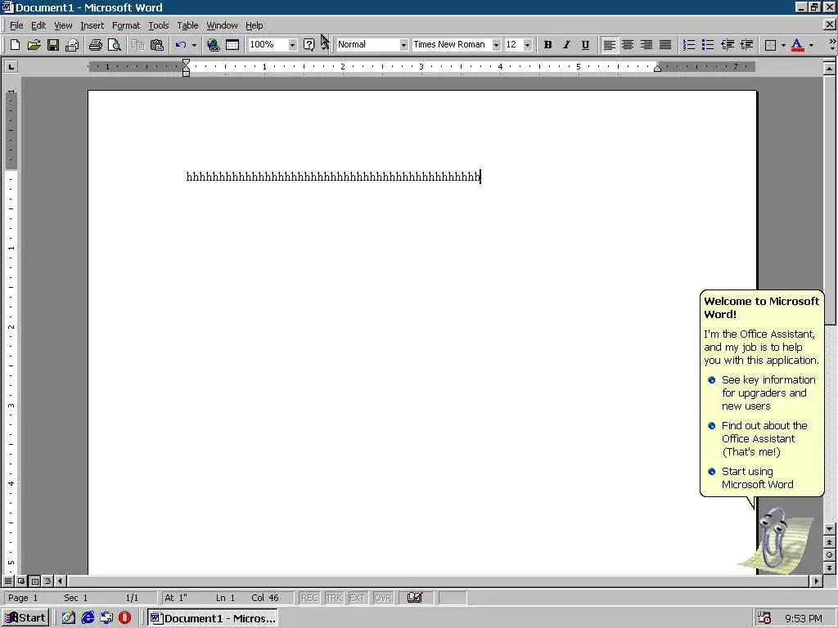The width and height of the screenshot is (838, 628).
Task: Open the Format menu
Action: coord(126,25)
